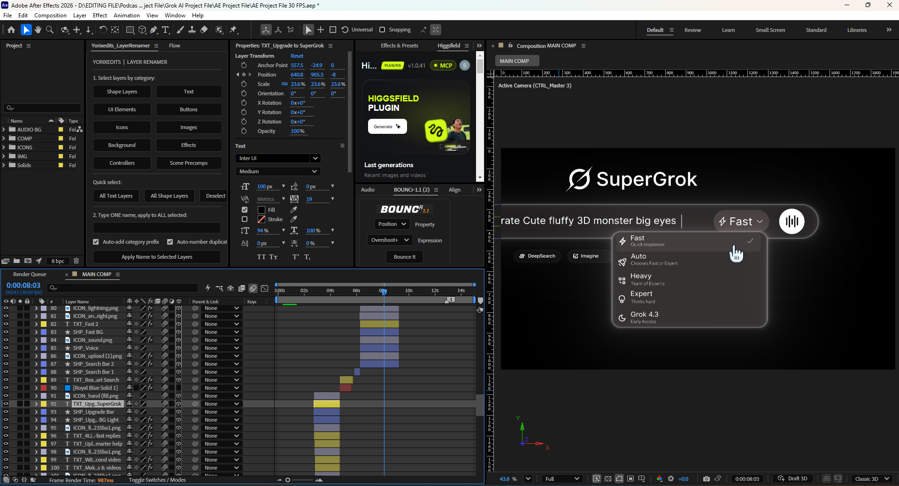
Task: Toggle Auto-add category prefix checkbox
Action: click(96, 242)
